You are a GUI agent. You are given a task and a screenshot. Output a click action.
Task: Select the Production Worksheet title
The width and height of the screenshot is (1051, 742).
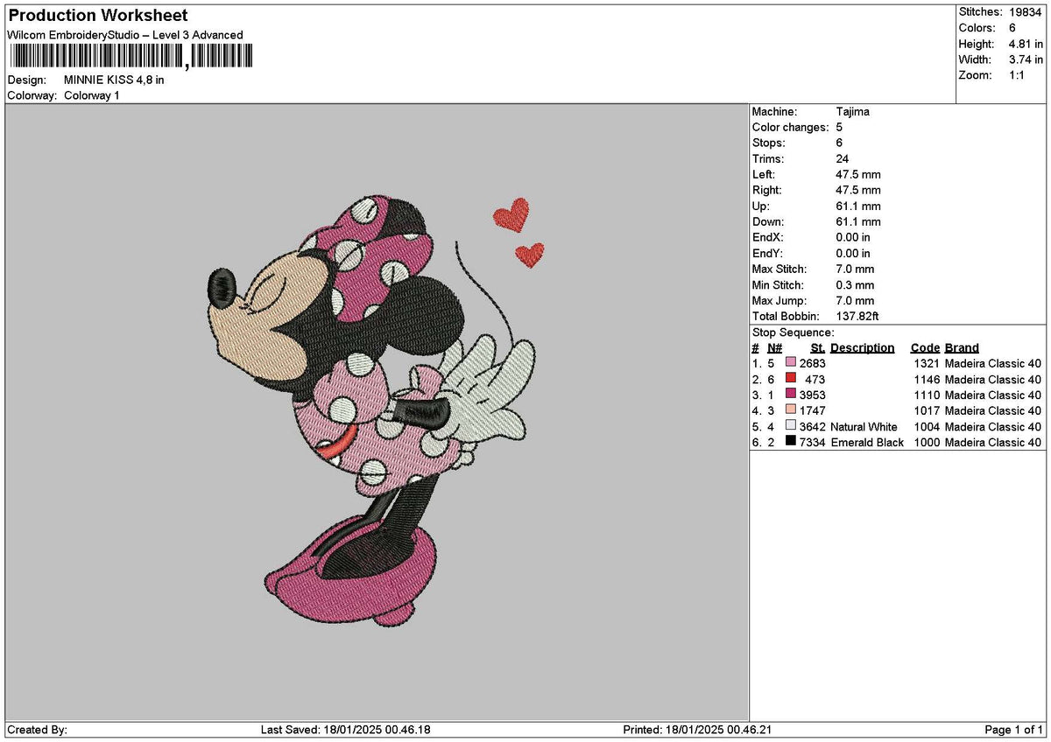(96, 15)
